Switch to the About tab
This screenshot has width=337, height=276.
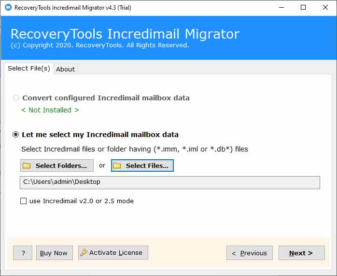(x=66, y=69)
